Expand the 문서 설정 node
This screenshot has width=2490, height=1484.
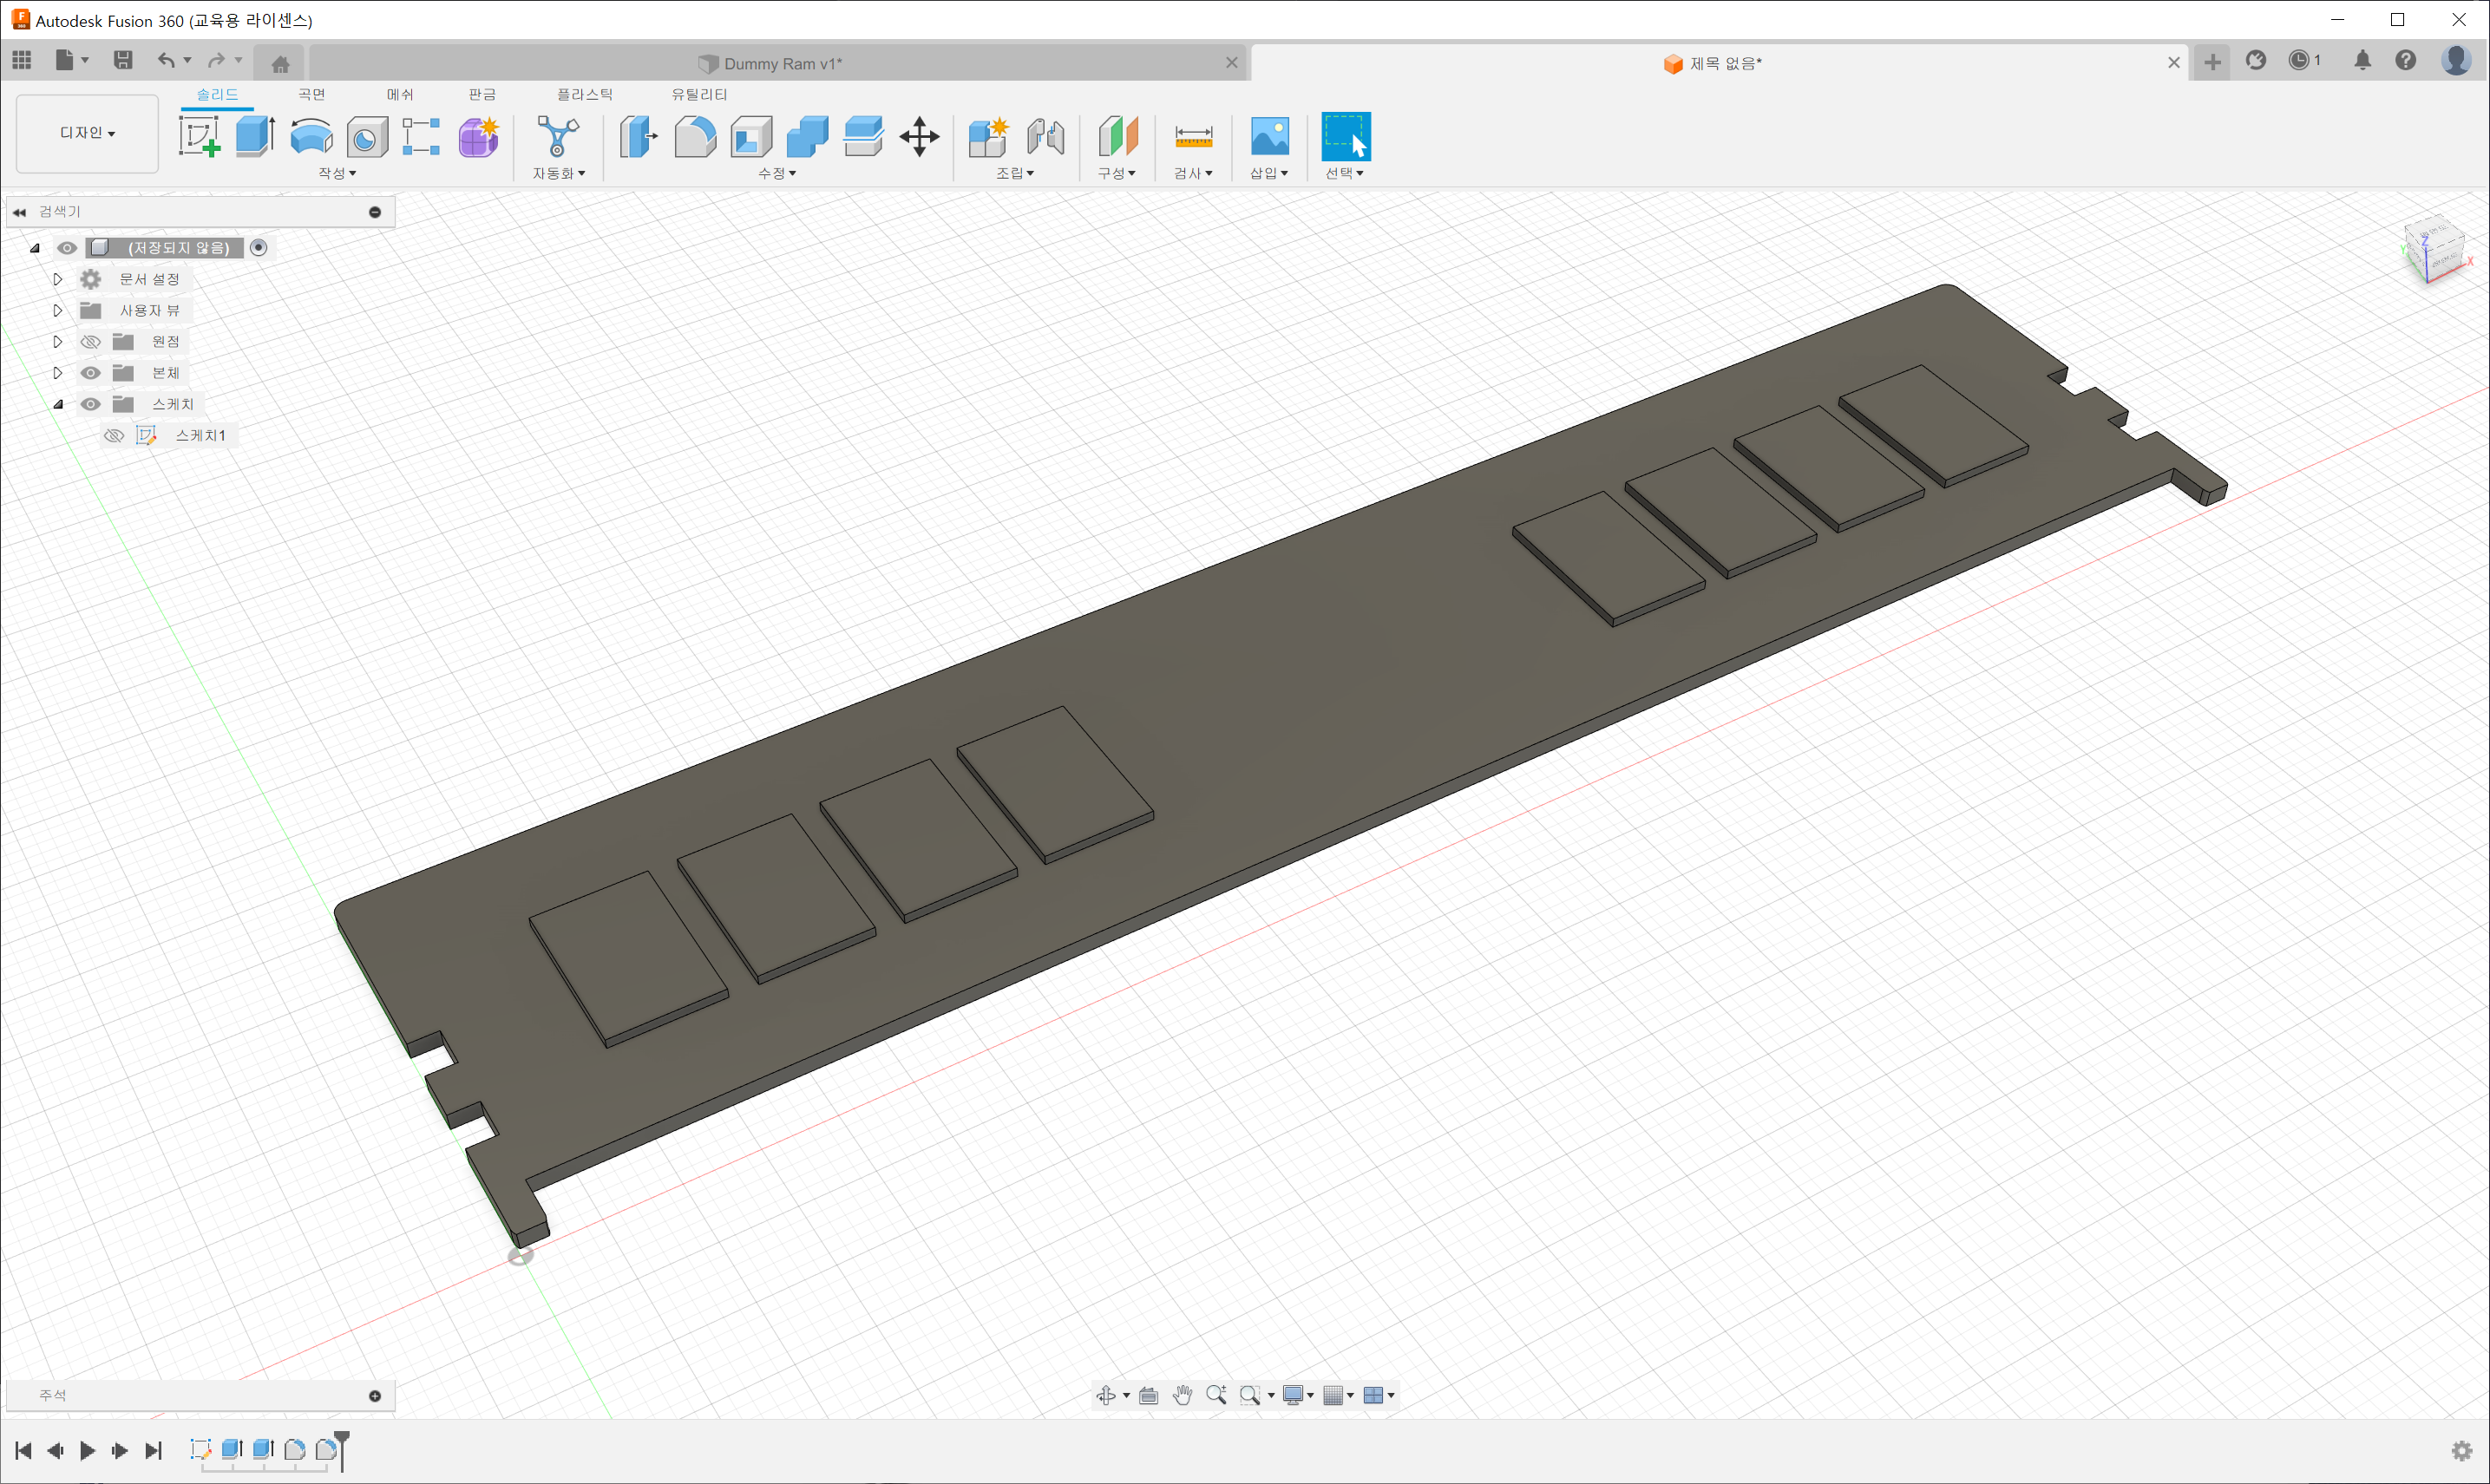coord(58,279)
